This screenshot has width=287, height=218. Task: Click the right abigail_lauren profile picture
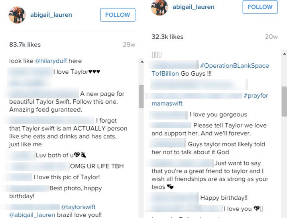click(159, 7)
